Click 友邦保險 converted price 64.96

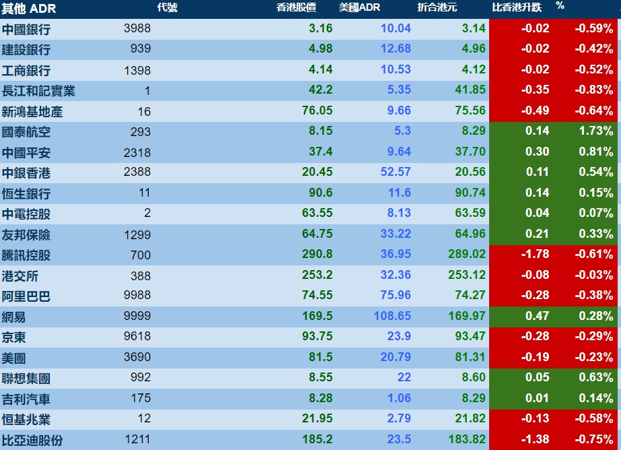pos(470,234)
